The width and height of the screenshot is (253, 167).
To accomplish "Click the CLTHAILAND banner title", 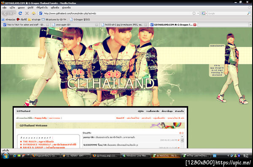I will (x=111, y=83).
